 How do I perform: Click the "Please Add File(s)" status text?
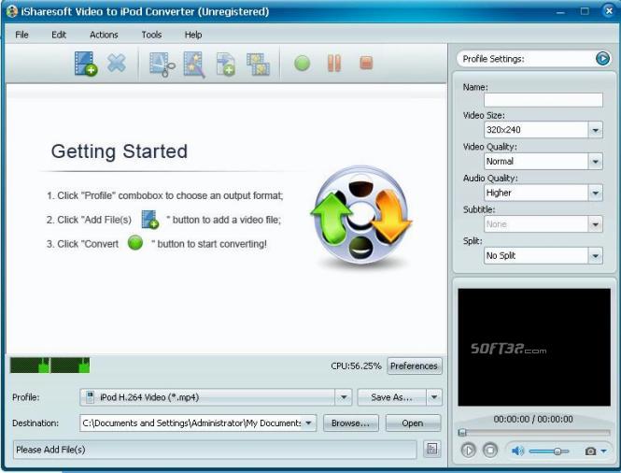50,450
